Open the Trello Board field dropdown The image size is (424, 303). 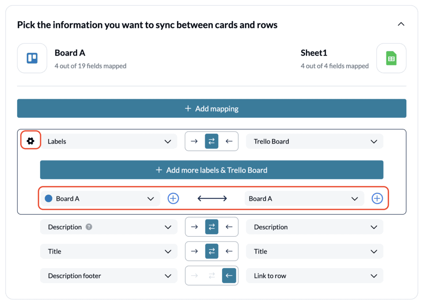click(x=315, y=141)
